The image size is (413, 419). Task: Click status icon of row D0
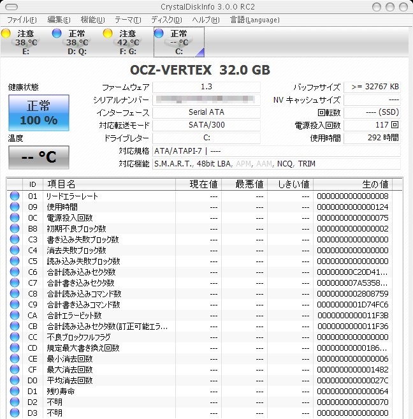point(15,380)
